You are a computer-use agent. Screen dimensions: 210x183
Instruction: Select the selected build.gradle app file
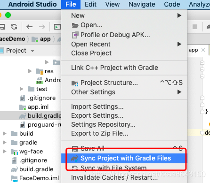pyautogui.click(x=31, y=116)
